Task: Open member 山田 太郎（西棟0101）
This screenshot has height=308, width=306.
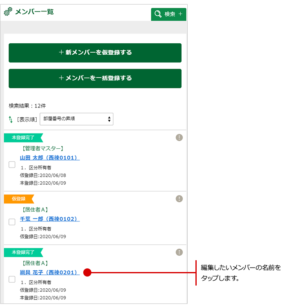Action: click(49, 158)
